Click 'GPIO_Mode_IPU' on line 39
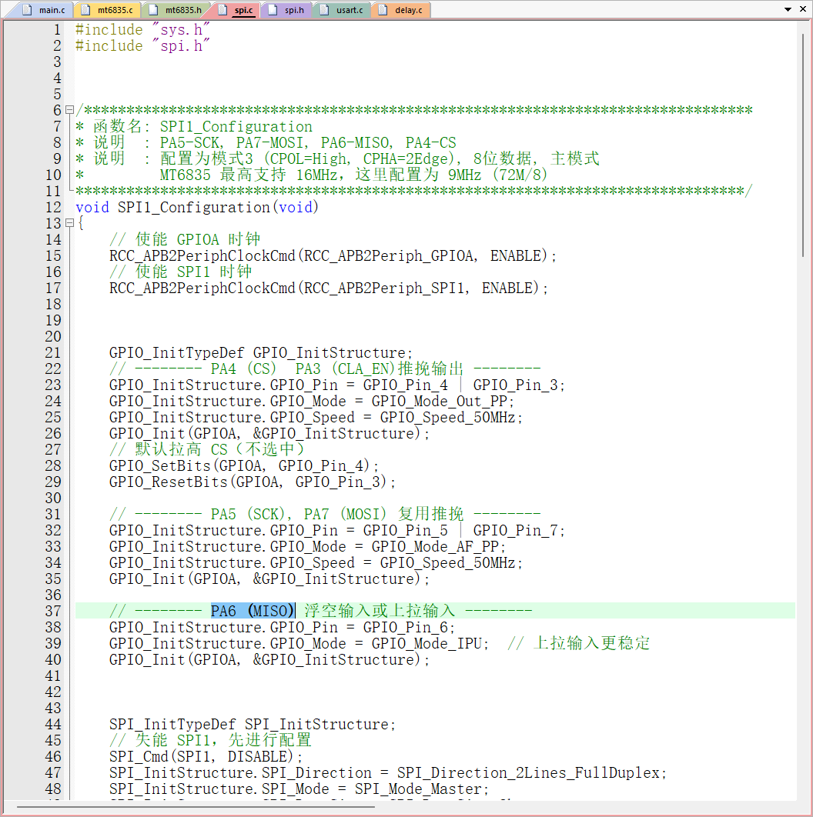The height and width of the screenshot is (817, 813). [x=427, y=643]
